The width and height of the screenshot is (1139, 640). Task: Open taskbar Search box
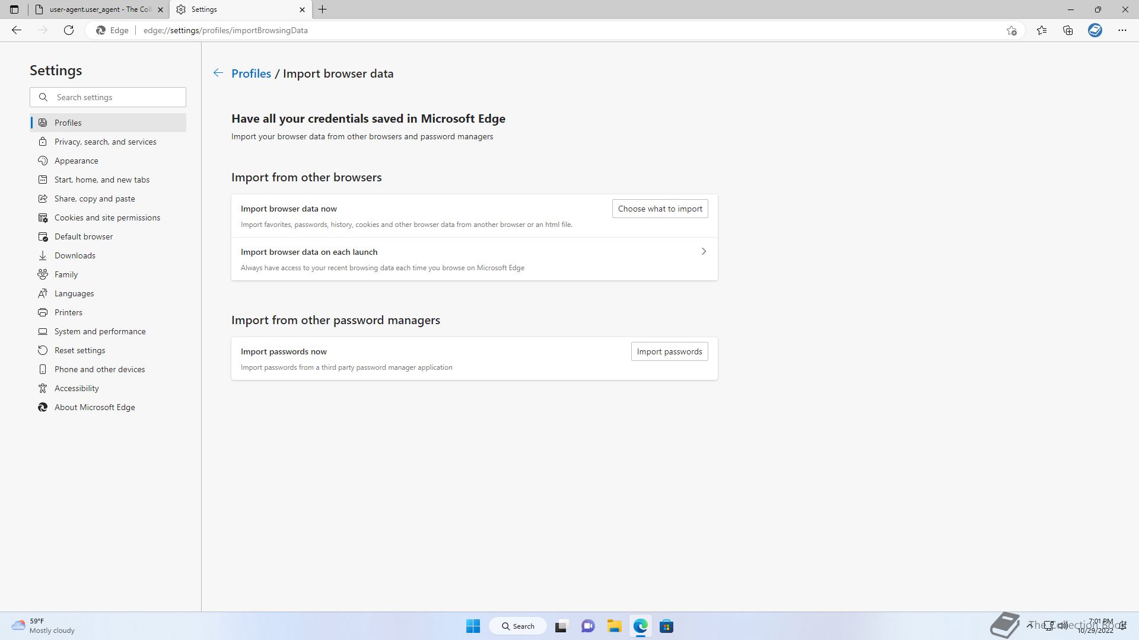[517, 626]
